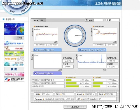Click the VoIP latency graph

pyautogui.click(x=92, y=61)
